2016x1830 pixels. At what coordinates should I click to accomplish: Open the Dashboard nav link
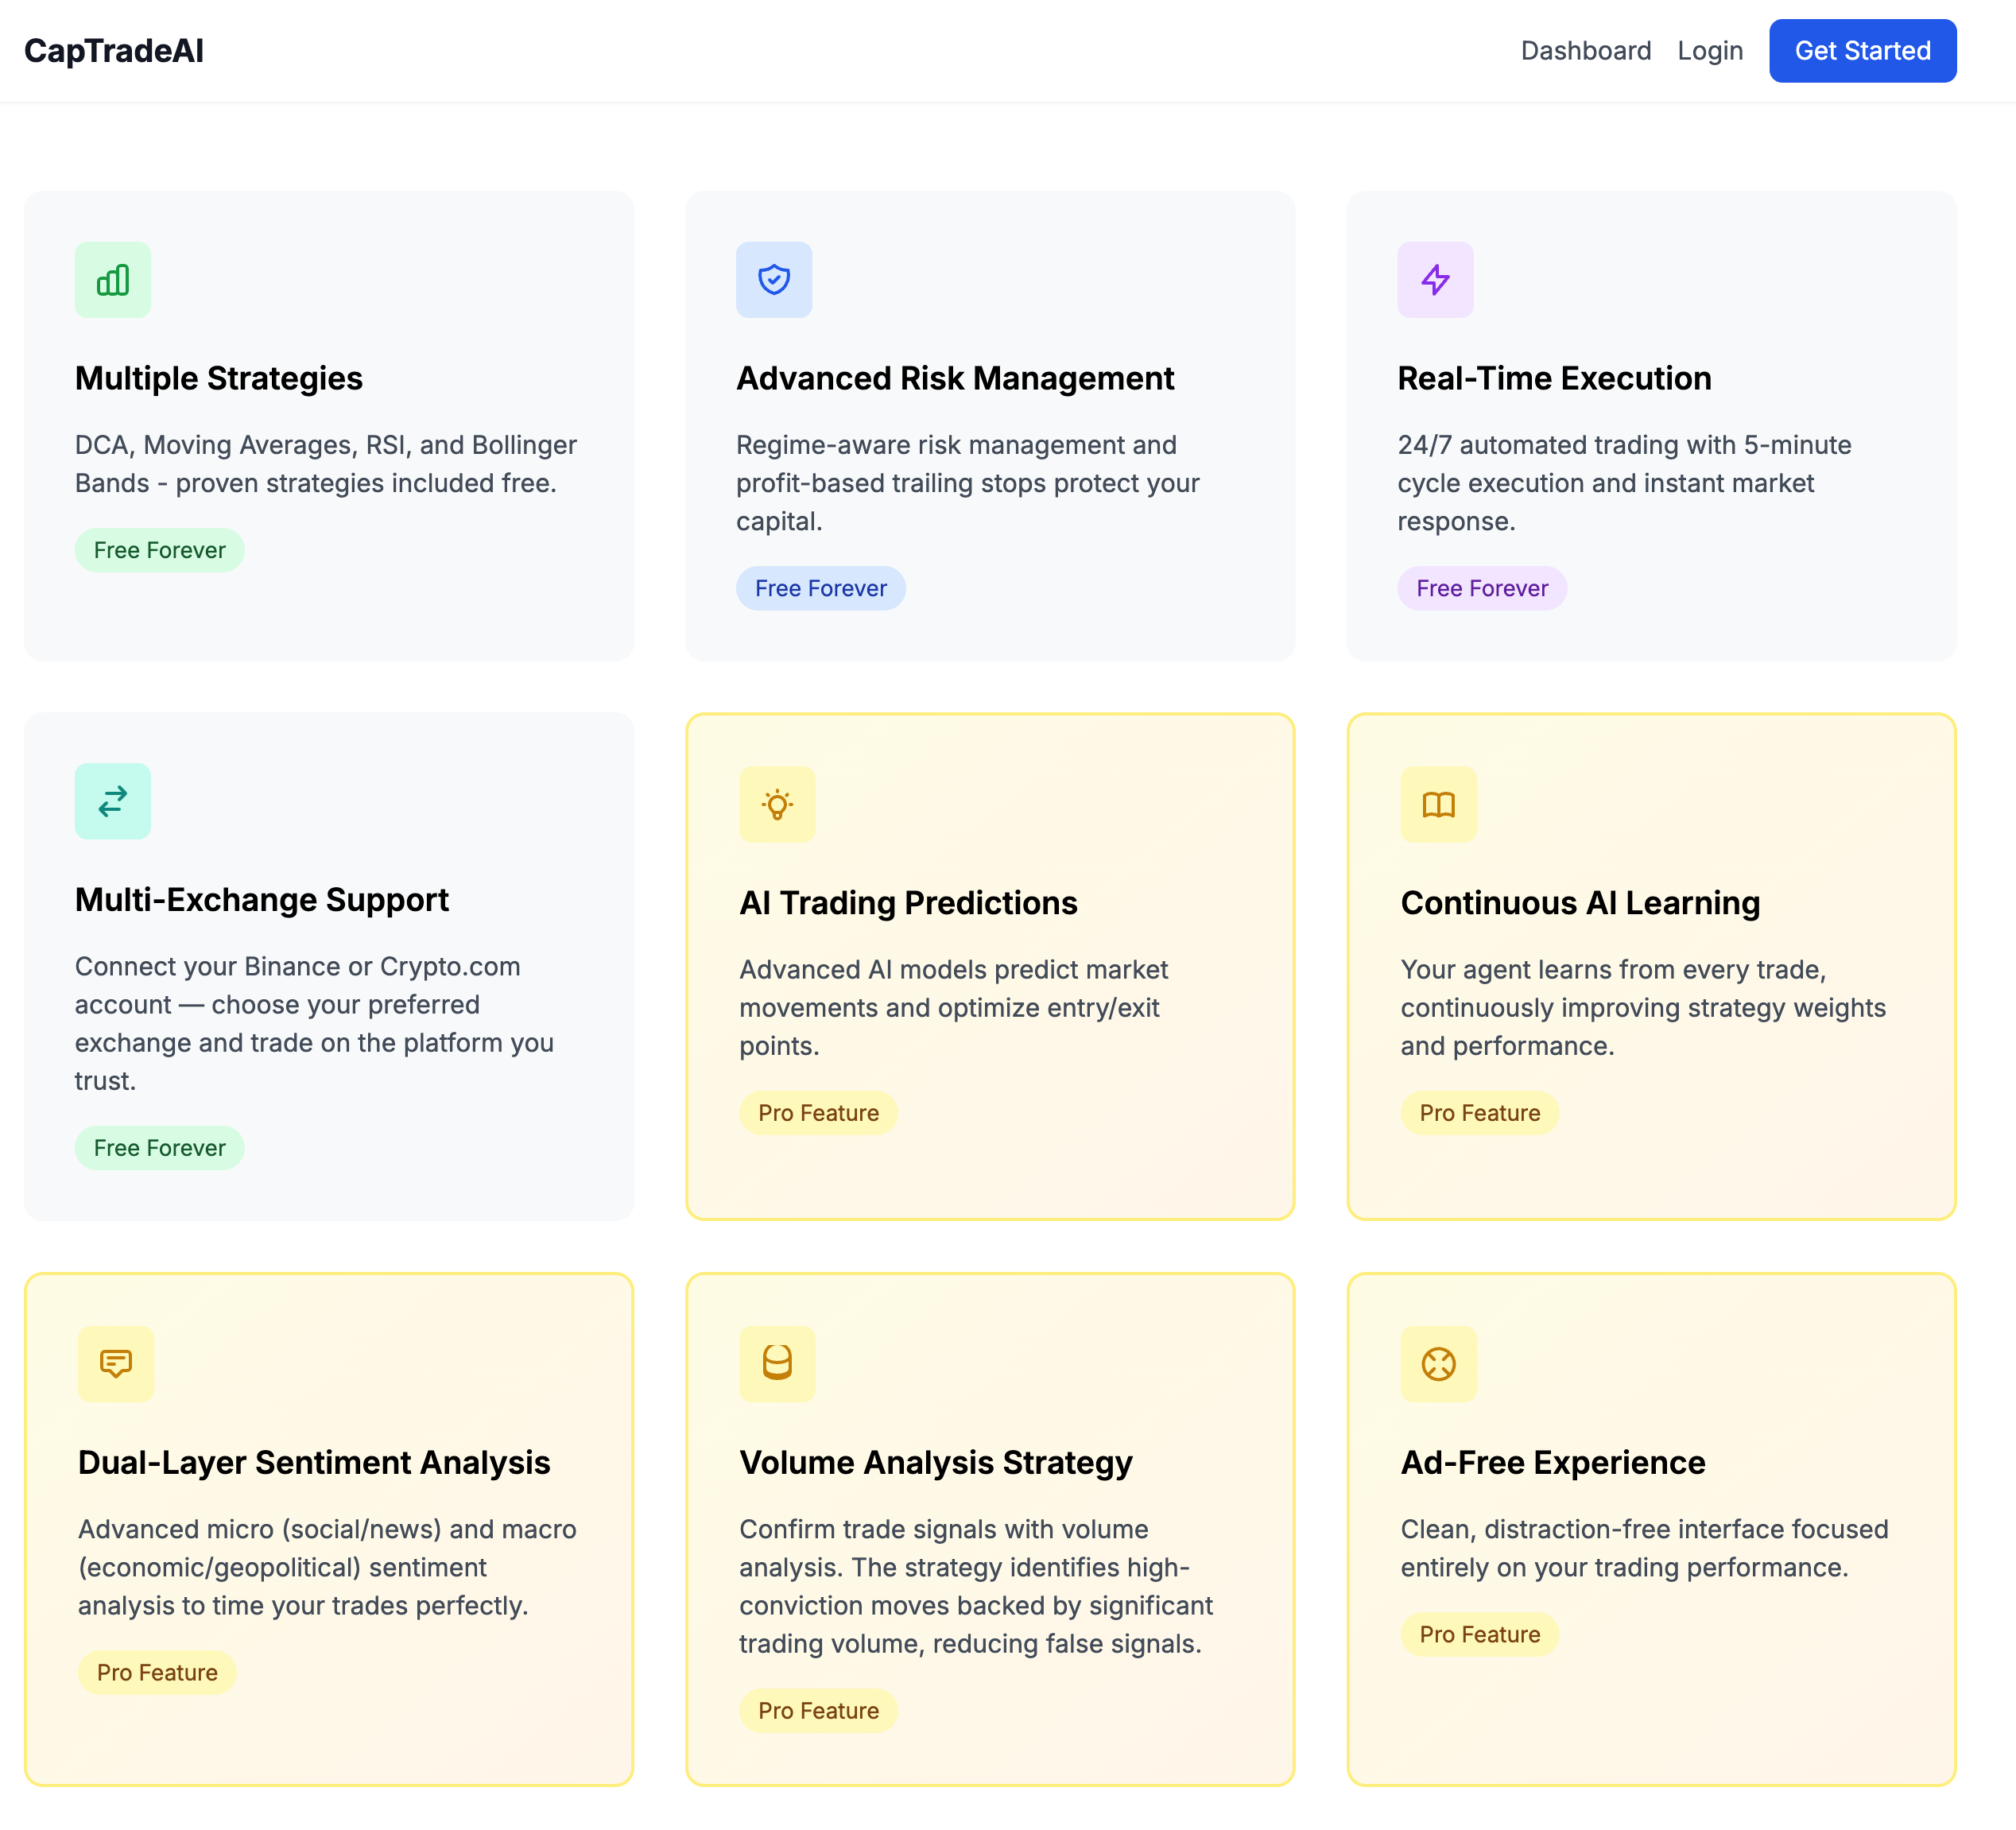click(x=1585, y=51)
